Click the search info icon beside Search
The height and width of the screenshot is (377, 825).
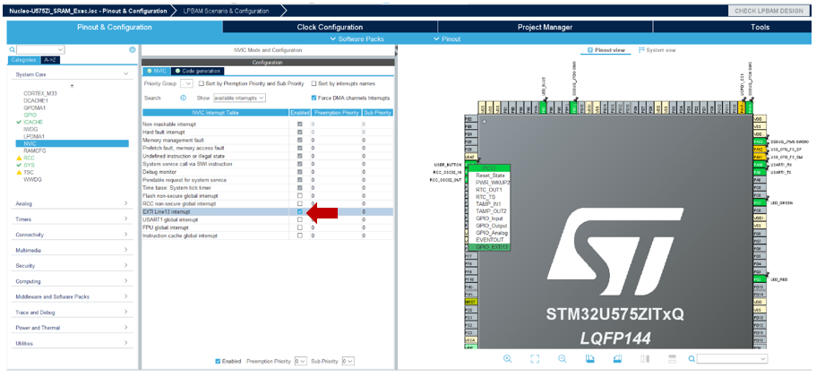[183, 98]
